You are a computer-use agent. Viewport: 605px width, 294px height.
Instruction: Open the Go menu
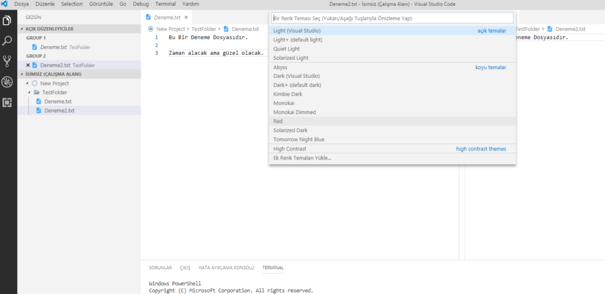123,4
